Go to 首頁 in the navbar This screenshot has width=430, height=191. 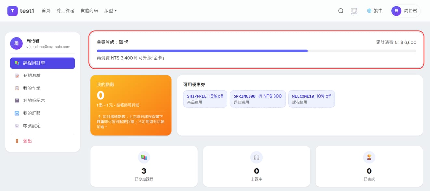click(x=46, y=11)
